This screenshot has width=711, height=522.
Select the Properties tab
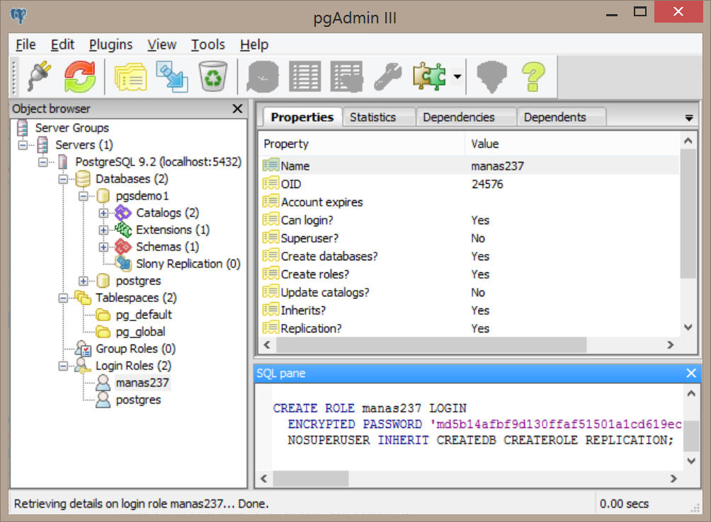(302, 117)
